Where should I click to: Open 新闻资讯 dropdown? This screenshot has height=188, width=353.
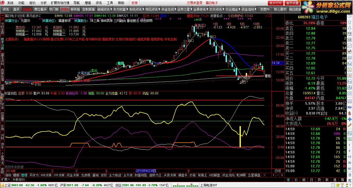pos(104,9)
